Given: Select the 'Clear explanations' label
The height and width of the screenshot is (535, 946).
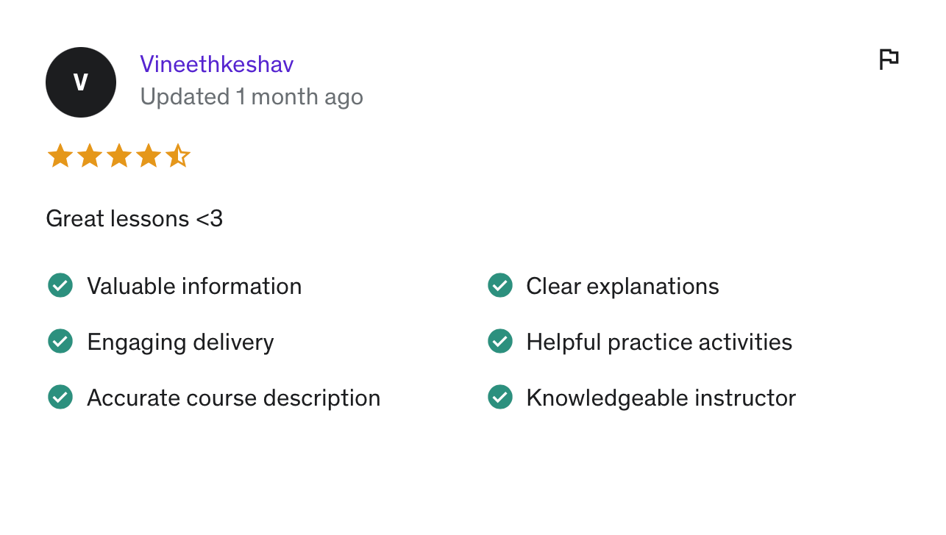Looking at the screenshot, I should tap(622, 286).
